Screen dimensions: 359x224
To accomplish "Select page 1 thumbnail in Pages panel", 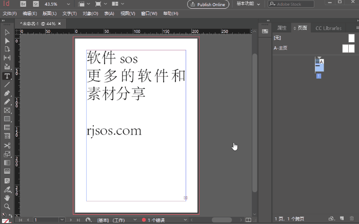I will (x=320, y=65).
